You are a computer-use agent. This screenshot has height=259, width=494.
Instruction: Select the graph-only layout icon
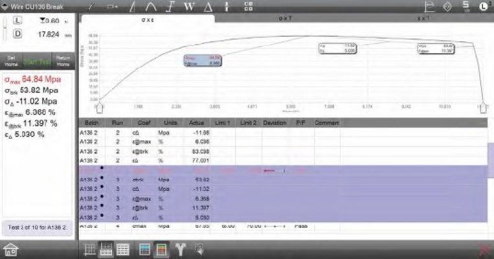[x=90, y=250]
